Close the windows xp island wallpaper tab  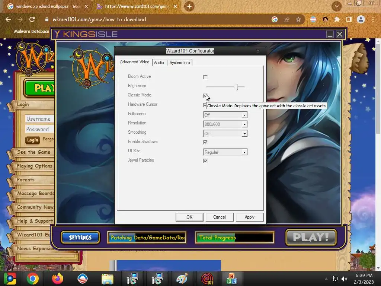click(x=86, y=6)
